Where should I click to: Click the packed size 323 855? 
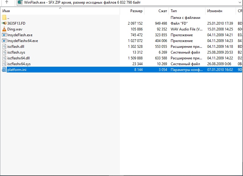point(161,35)
